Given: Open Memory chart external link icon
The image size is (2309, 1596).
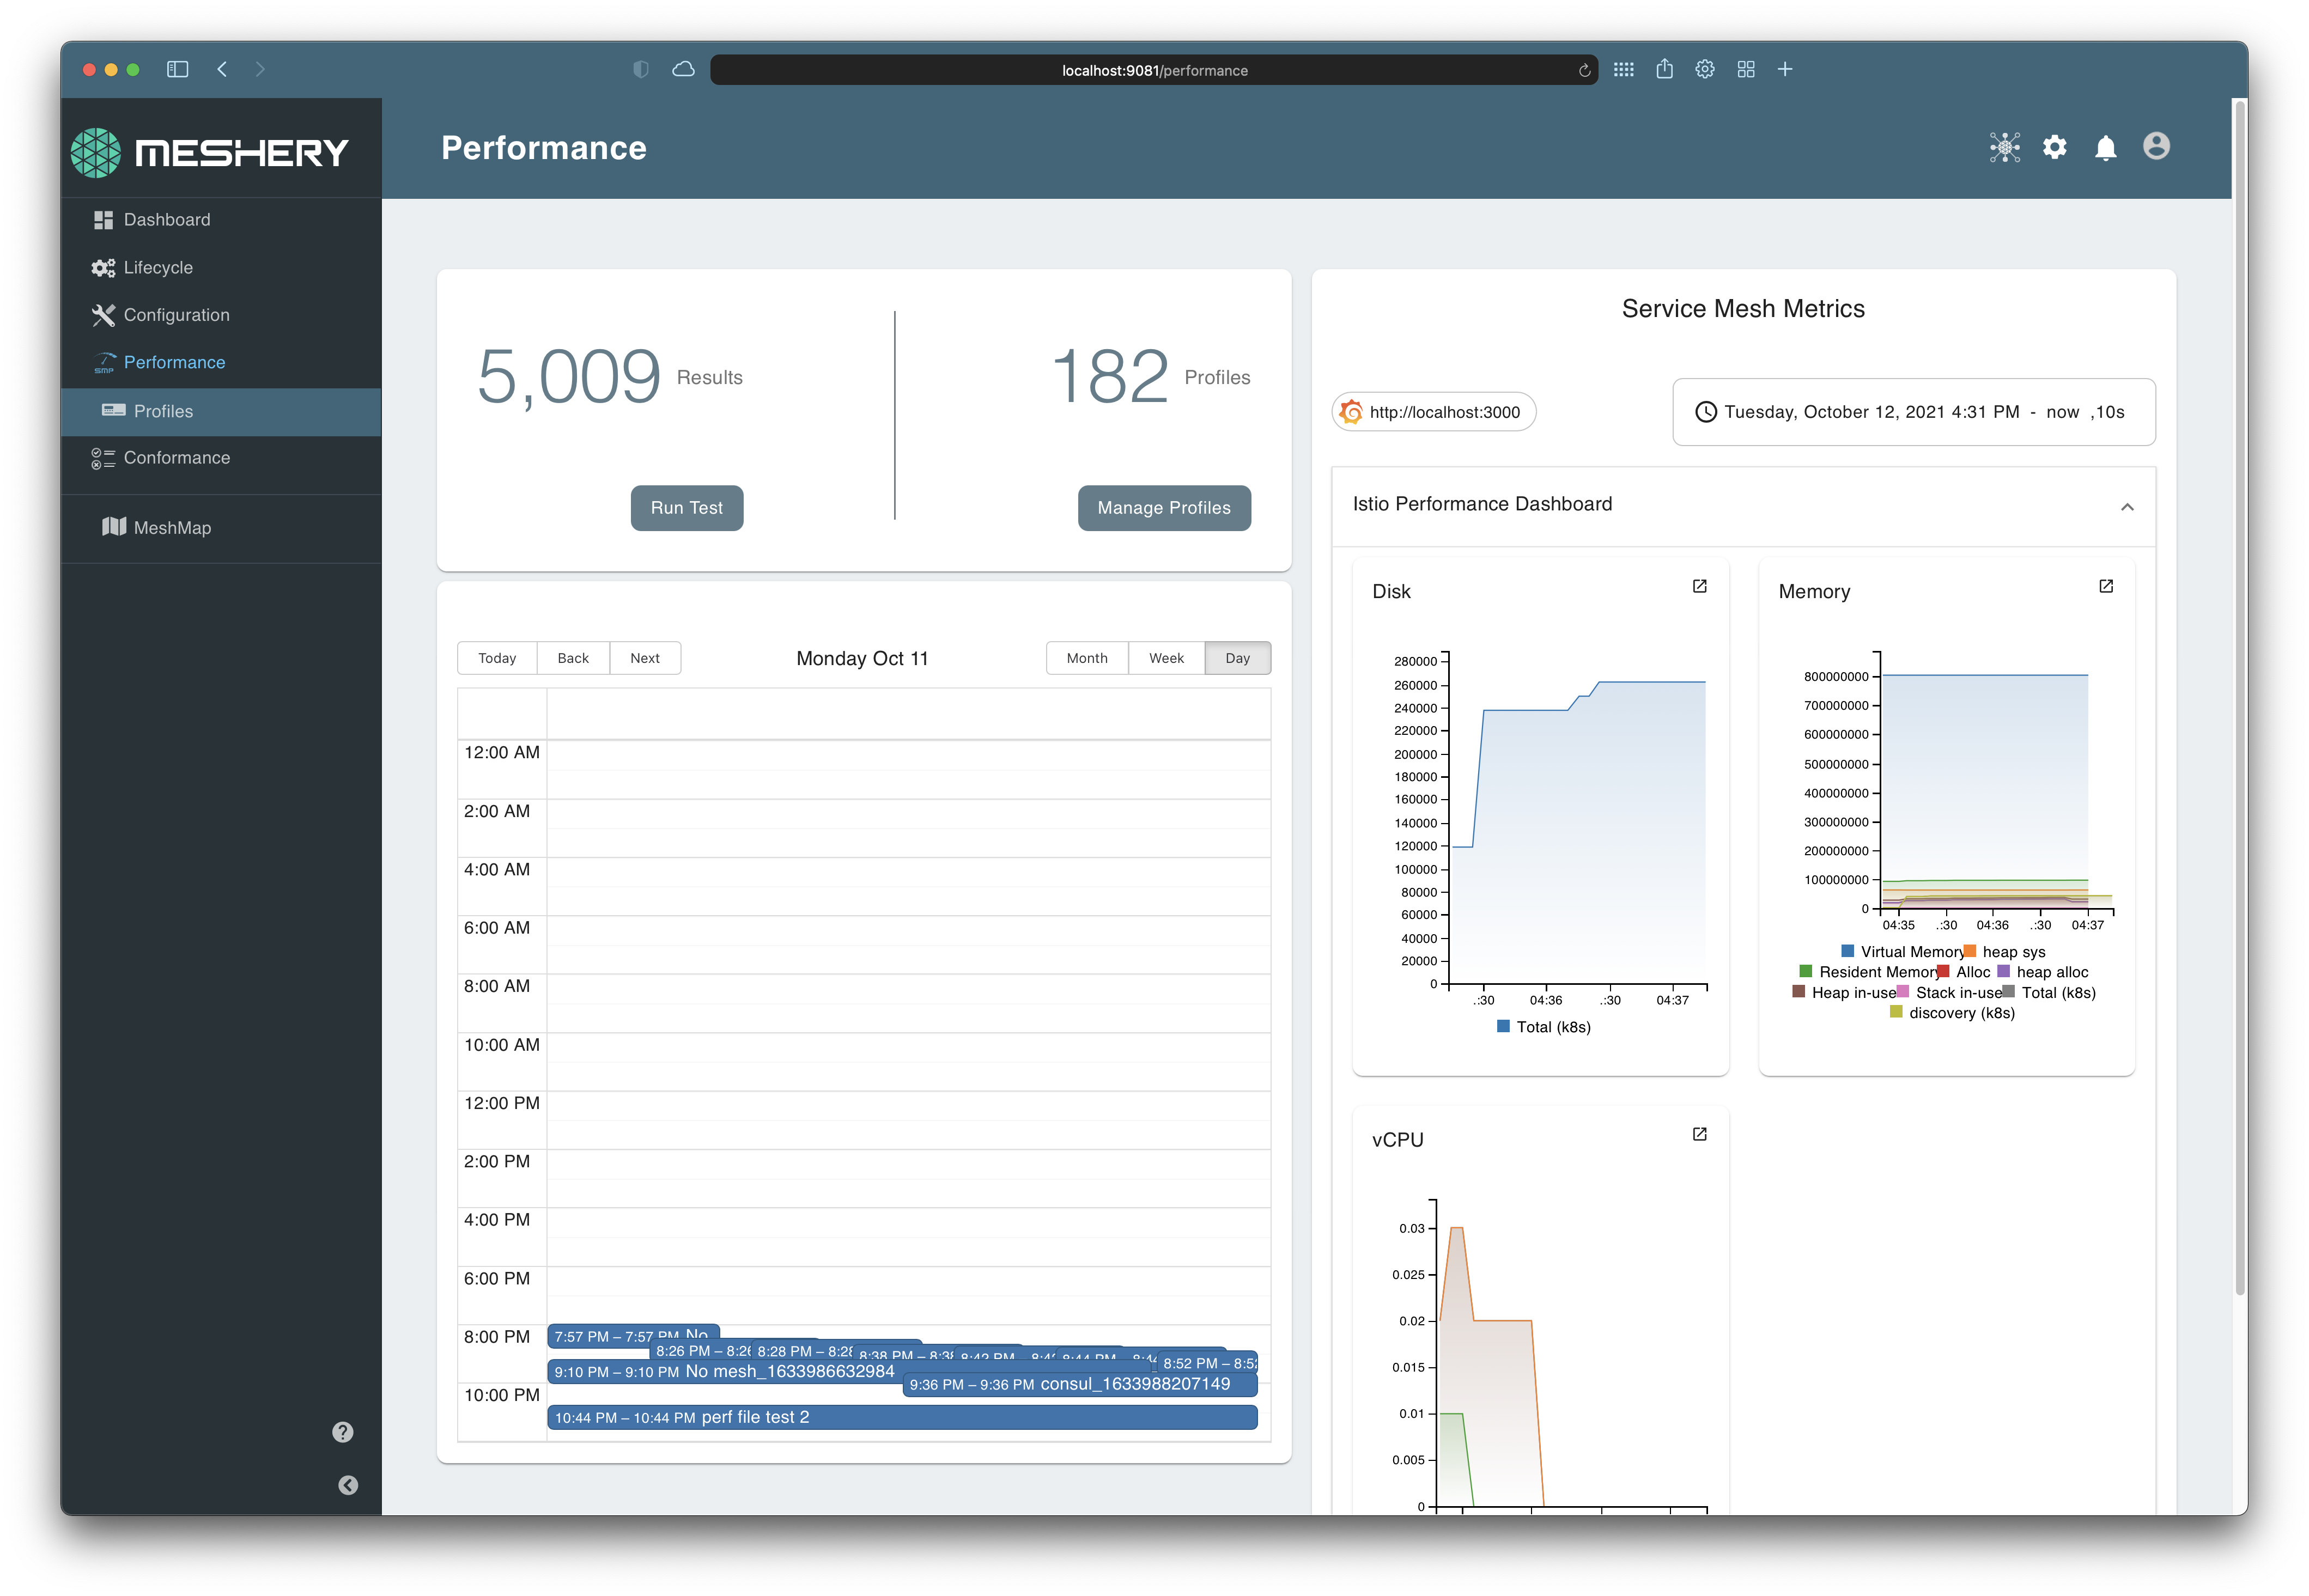Looking at the screenshot, I should pyautogui.click(x=2105, y=586).
